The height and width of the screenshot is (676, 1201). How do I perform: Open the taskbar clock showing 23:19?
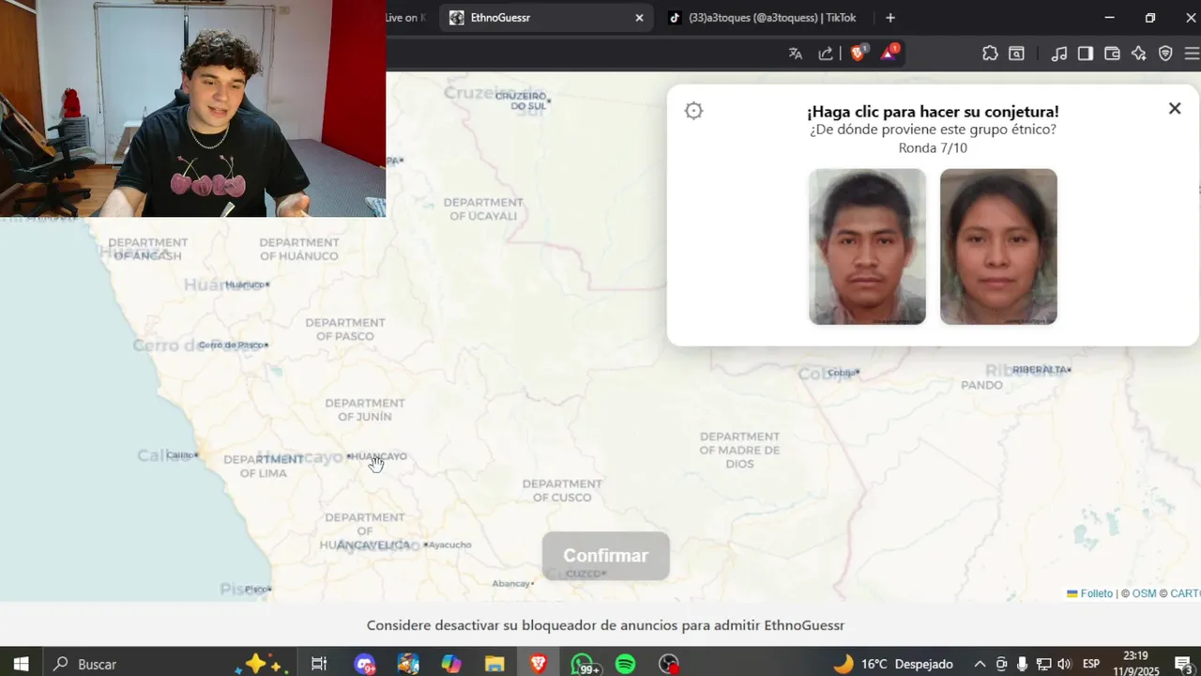[x=1135, y=664]
